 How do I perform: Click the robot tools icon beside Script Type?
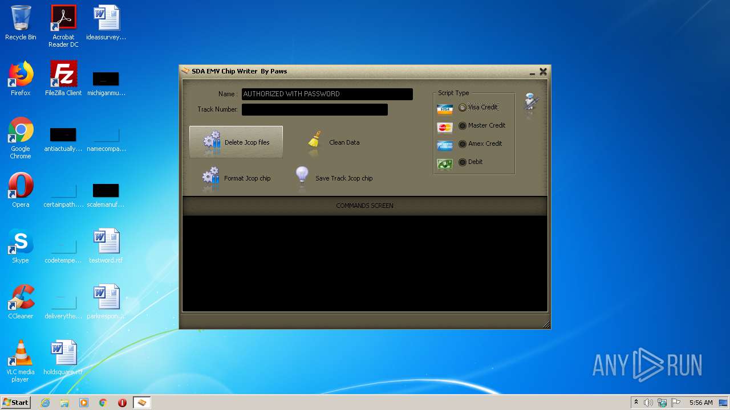pos(532,103)
